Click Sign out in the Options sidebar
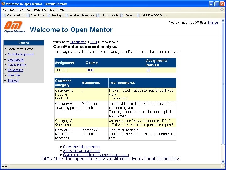The image size is (226, 170). click(13, 80)
